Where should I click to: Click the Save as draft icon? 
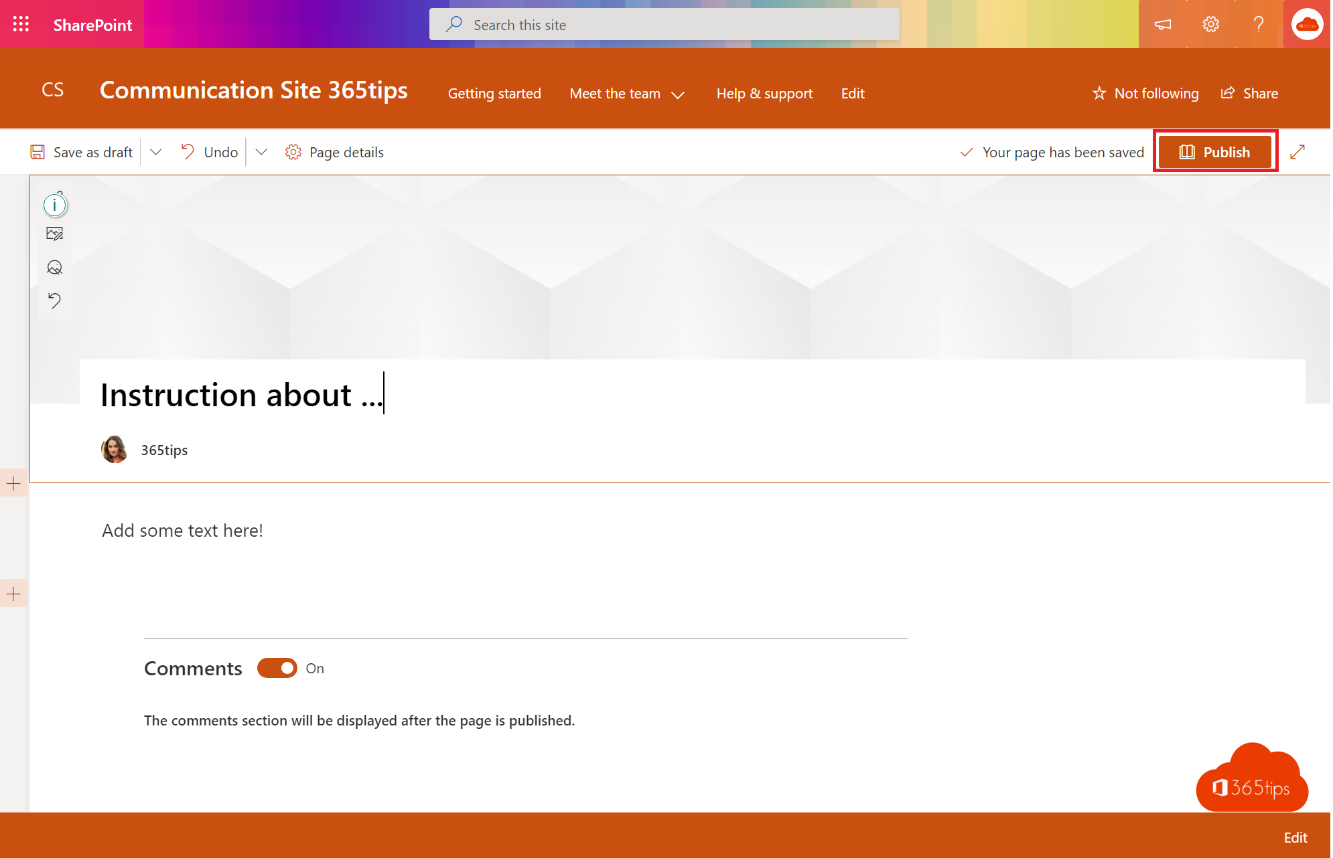click(38, 151)
